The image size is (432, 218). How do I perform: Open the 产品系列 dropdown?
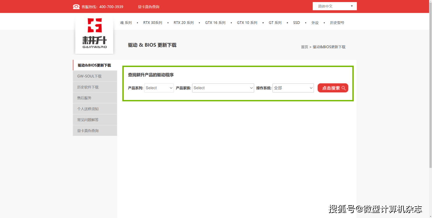pos(159,88)
